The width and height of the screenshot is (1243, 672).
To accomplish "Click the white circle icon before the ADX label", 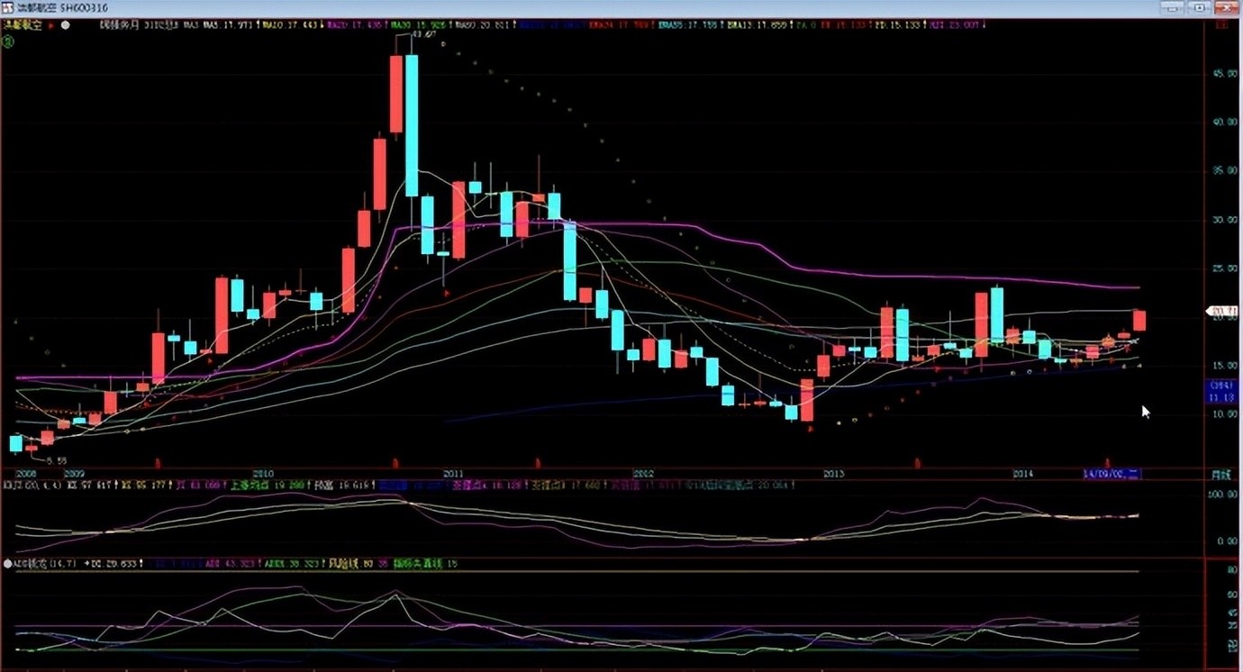I will (8, 563).
